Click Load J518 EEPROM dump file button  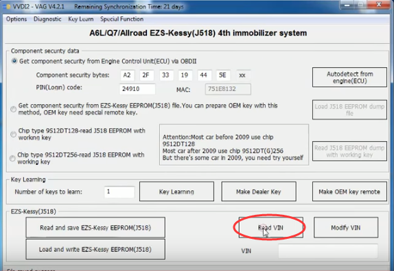pos(349,109)
